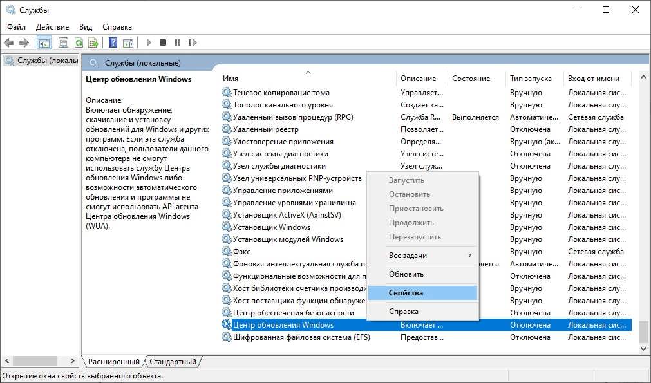The height and width of the screenshot is (383, 651).
Task: Click the green Refresh toolbar icon
Action: tap(79, 43)
